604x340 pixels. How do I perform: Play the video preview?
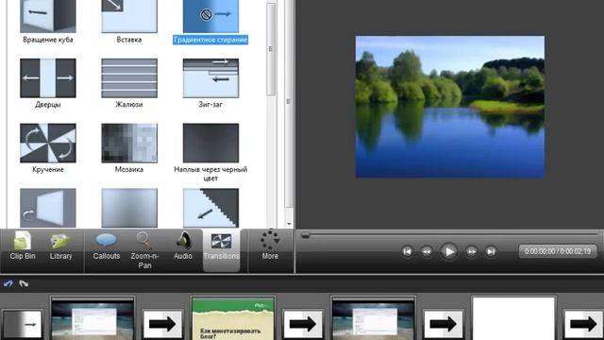tap(449, 252)
